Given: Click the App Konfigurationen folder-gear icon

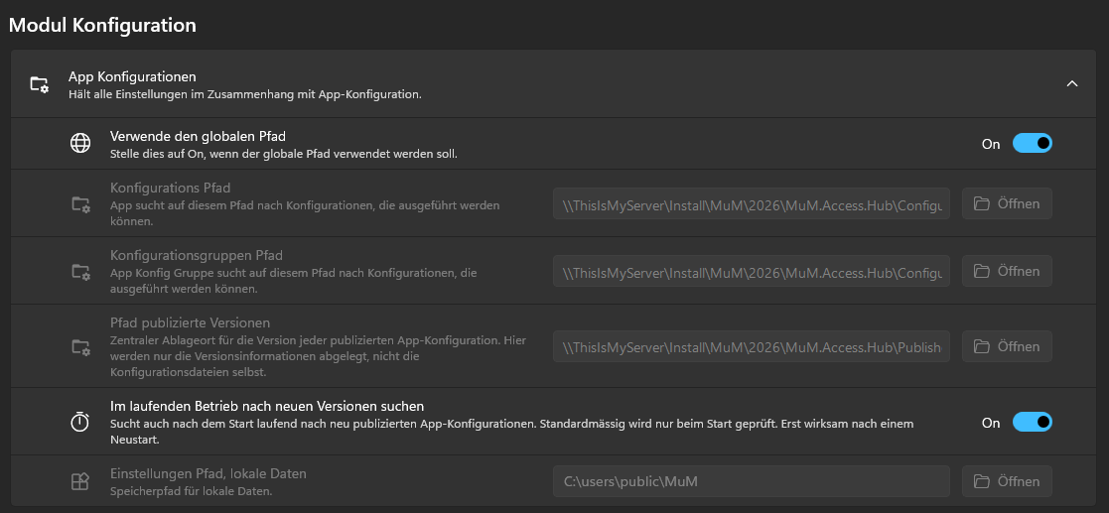Looking at the screenshot, I should pos(40,84).
